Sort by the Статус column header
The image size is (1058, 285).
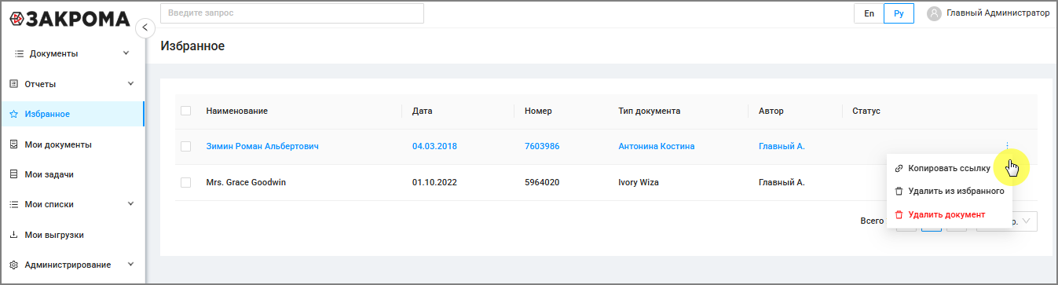click(x=866, y=111)
